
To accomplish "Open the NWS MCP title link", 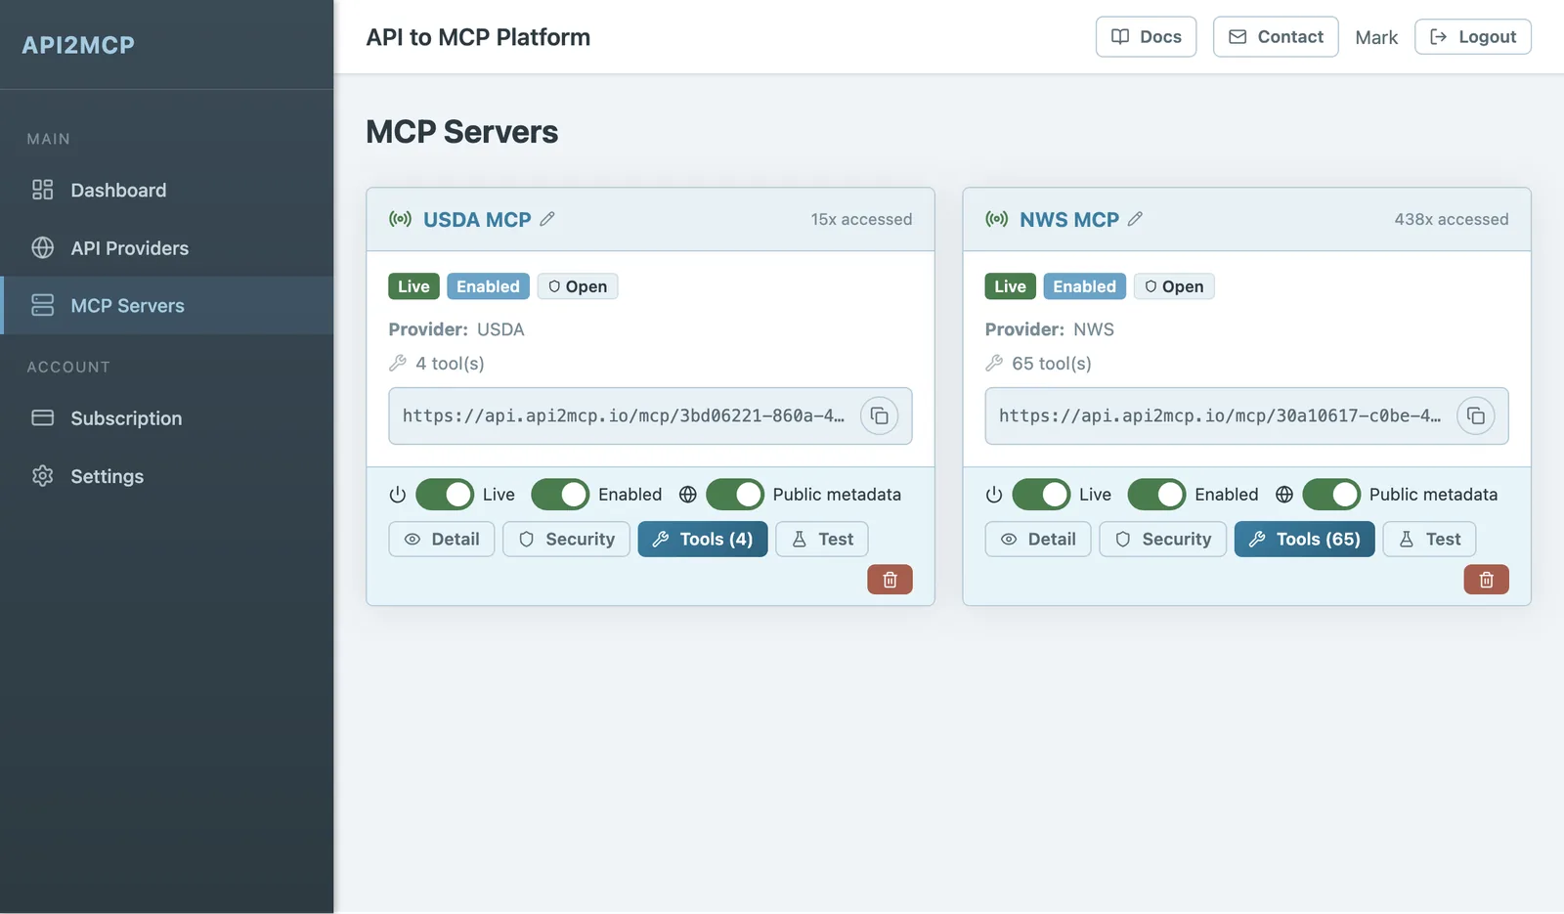I will (1069, 220).
